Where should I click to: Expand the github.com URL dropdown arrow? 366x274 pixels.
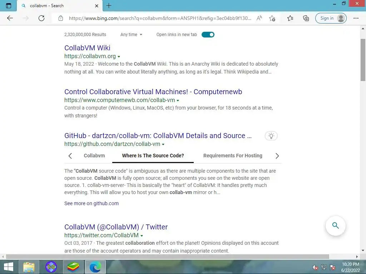tap(163, 144)
